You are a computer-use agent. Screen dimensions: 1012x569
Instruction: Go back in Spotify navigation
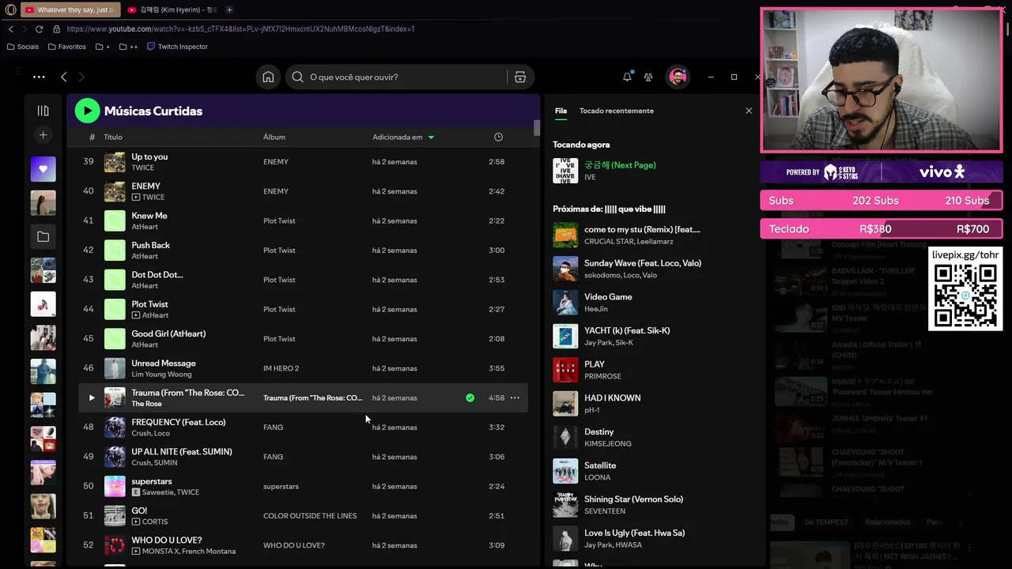[64, 77]
